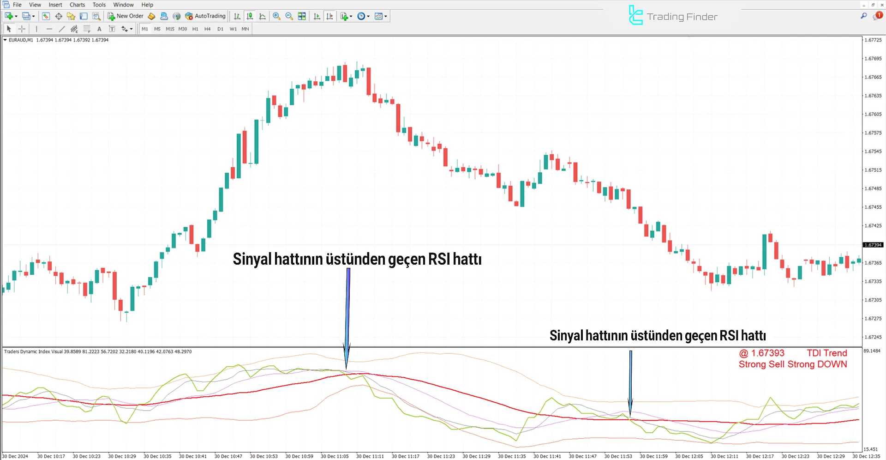
Task: Select the vertical line drawing tool
Action: coord(36,29)
